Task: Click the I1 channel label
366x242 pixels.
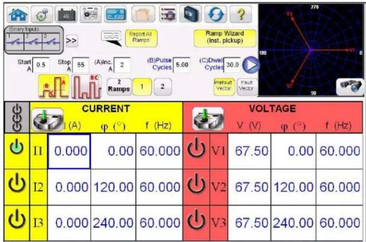Action: pyautogui.click(x=38, y=152)
